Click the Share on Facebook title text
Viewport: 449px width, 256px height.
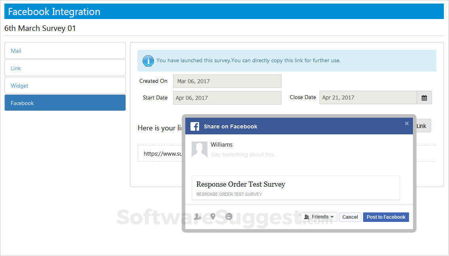(x=230, y=126)
